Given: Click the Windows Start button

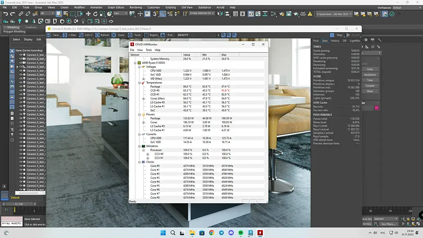Looking at the screenshot, I should [x=163, y=233].
